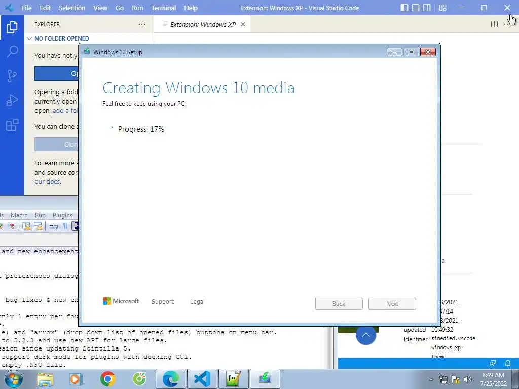519x389 pixels.
Task: Open the green swirl app on the taskbar
Action: click(x=139, y=379)
